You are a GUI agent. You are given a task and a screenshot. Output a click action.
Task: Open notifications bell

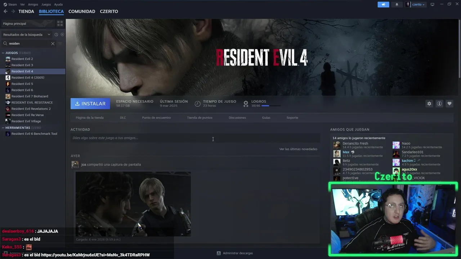tap(397, 4)
